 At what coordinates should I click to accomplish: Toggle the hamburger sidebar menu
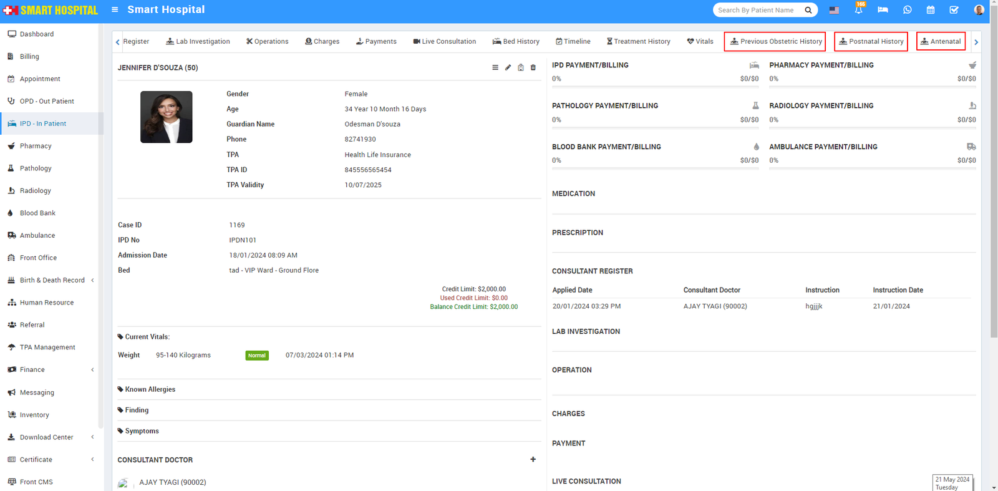click(115, 9)
